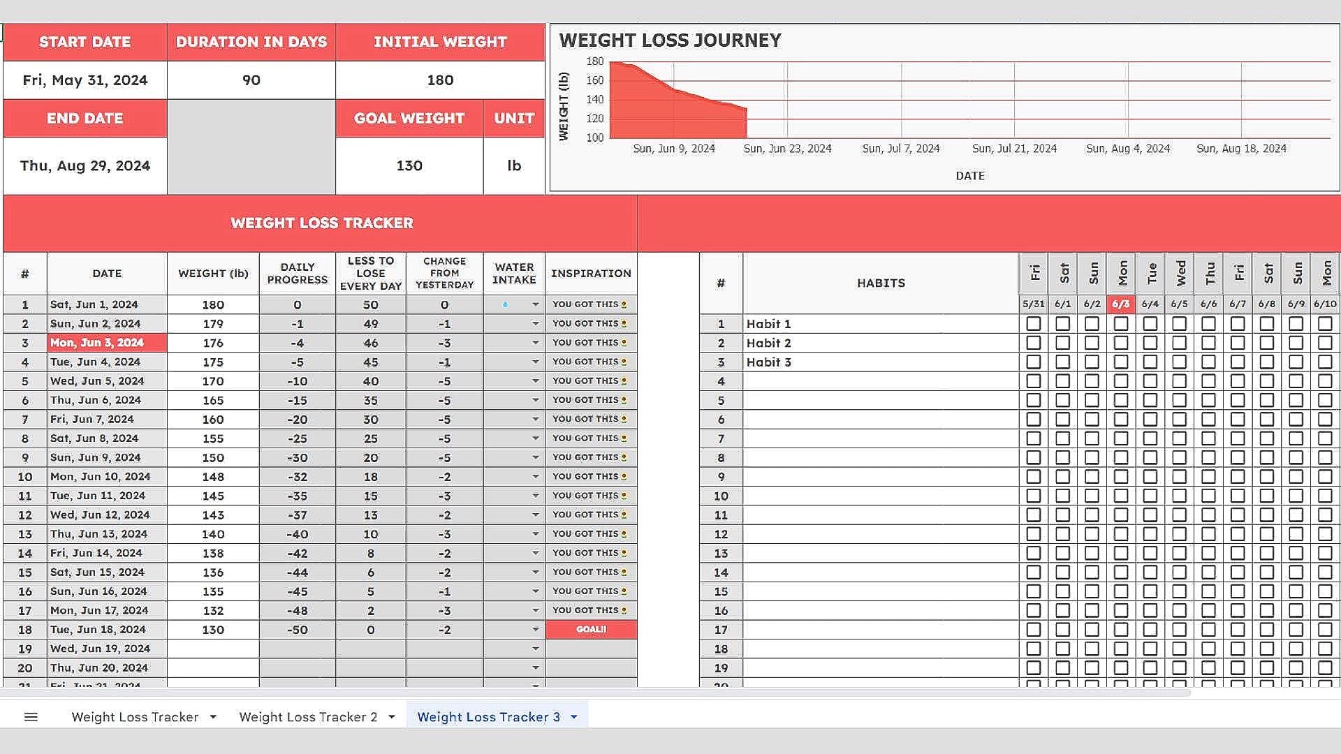
Task: Switch to Weight Loss Tracker 2 tab
Action: [x=308, y=717]
